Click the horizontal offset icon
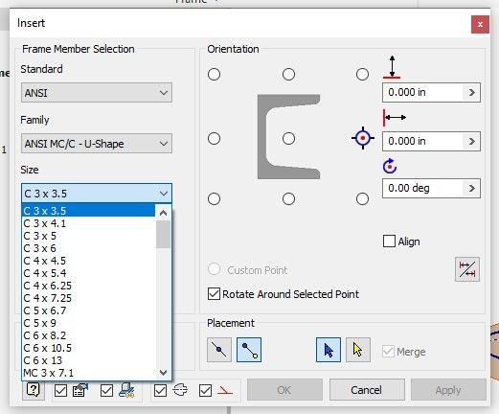Viewport: 499px width, 414px height. click(x=395, y=118)
